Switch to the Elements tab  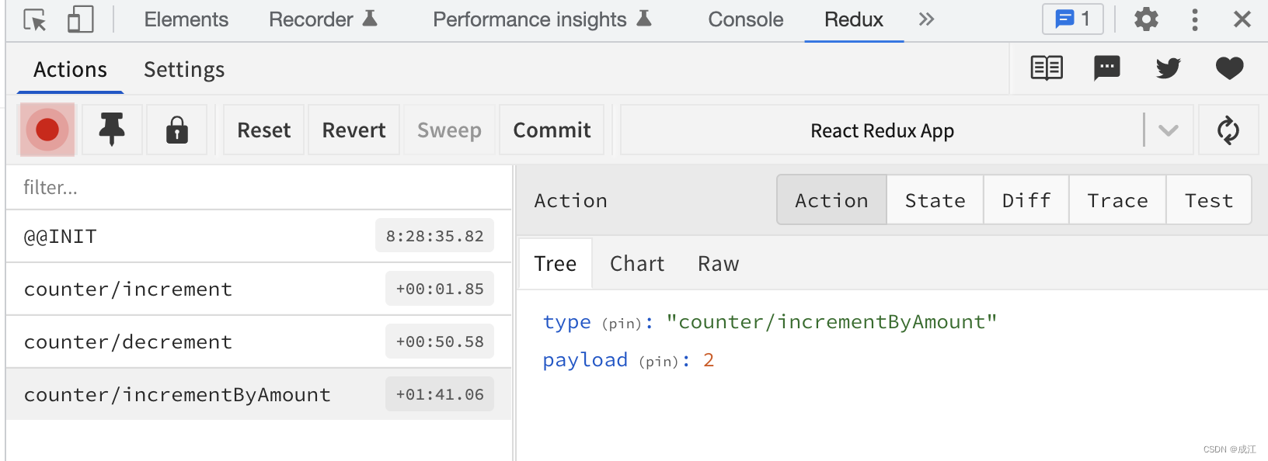pos(186,19)
